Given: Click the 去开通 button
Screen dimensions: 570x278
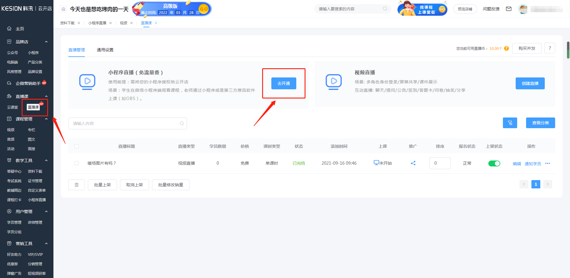Looking at the screenshot, I should [284, 83].
